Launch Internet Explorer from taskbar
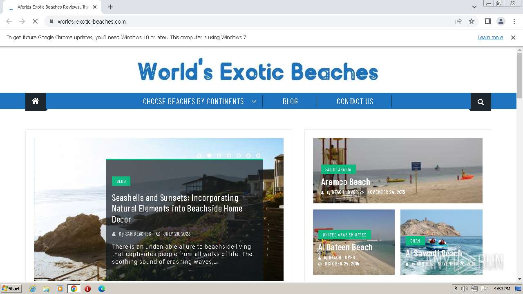The height and width of the screenshot is (294, 523). pyautogui.click(x=33, y=289)
